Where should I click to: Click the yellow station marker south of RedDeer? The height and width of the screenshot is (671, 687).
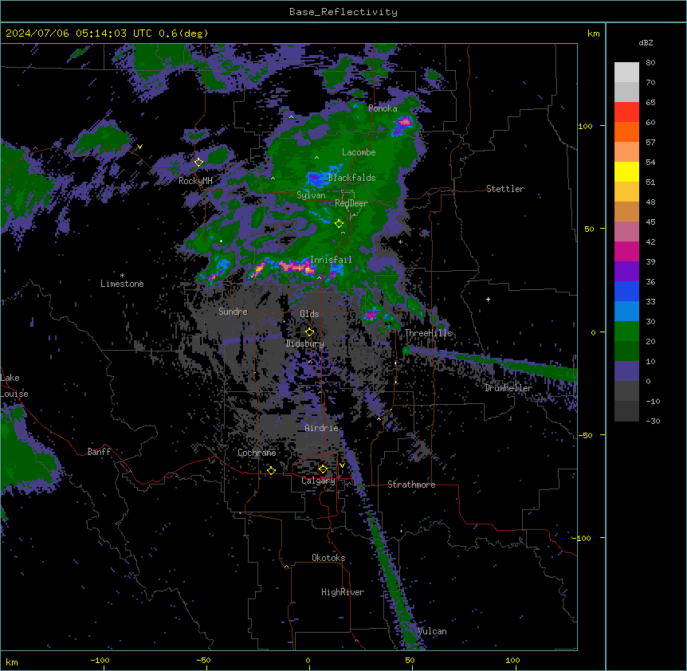click(x=339, y=224)
